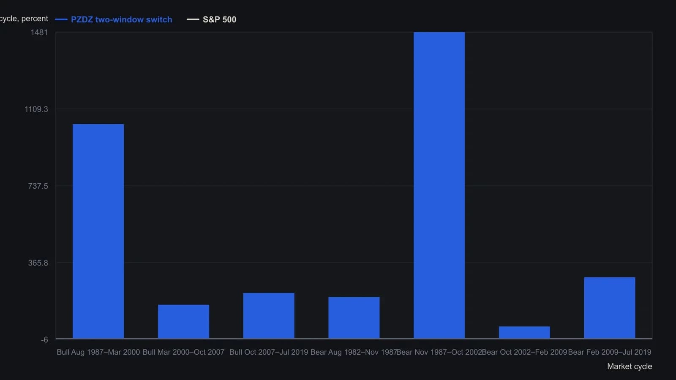Toggle the PZDZ two-window switch legend entry
The image size is (676, 380).
[114, 19]
